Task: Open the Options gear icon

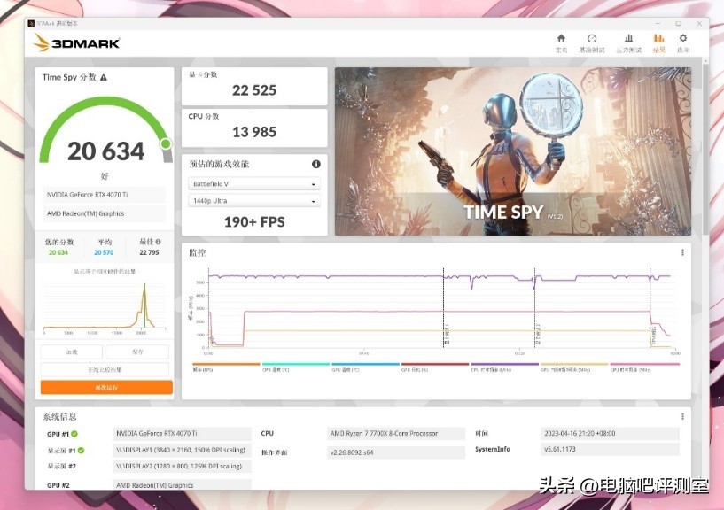Action: tap(683, 38)
